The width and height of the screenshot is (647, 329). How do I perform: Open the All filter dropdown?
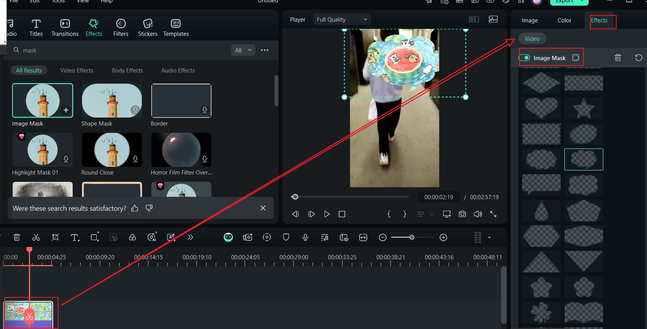point(243,50)
